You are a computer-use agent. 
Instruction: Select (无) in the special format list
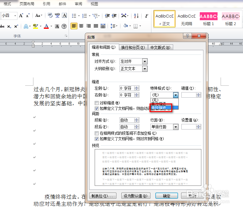pos(165,100)
